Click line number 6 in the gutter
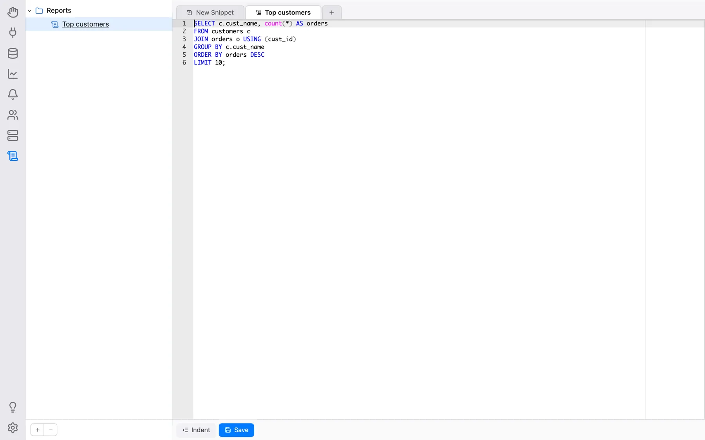 [x=184, y=63]
